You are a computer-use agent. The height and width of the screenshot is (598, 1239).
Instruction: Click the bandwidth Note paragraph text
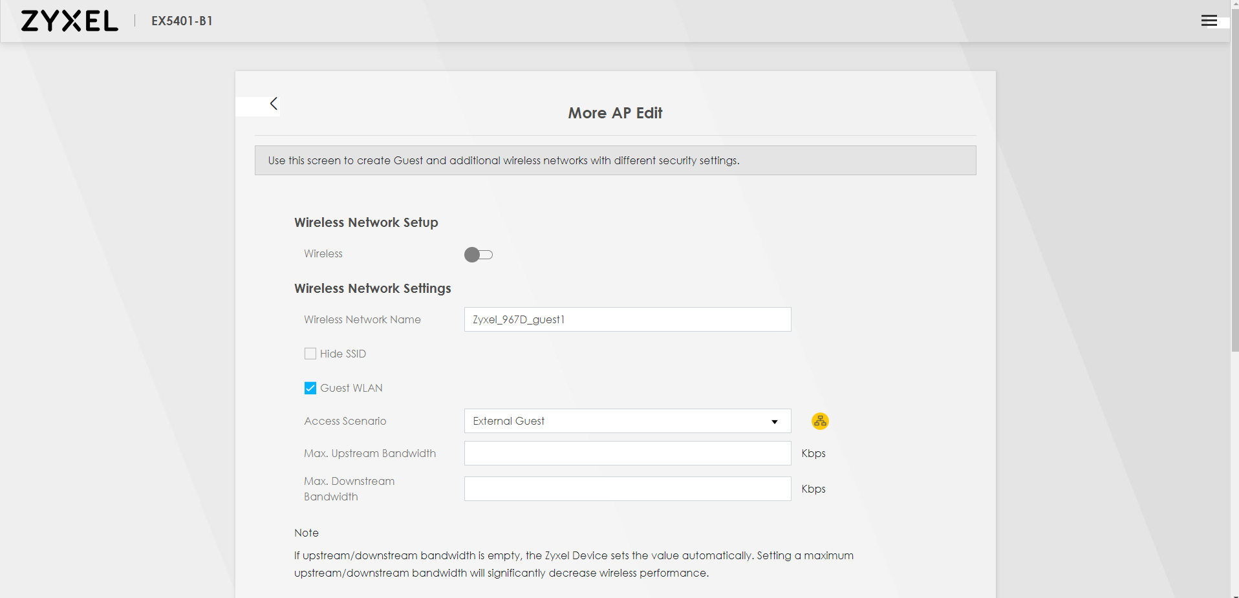(x=573, y=564)
